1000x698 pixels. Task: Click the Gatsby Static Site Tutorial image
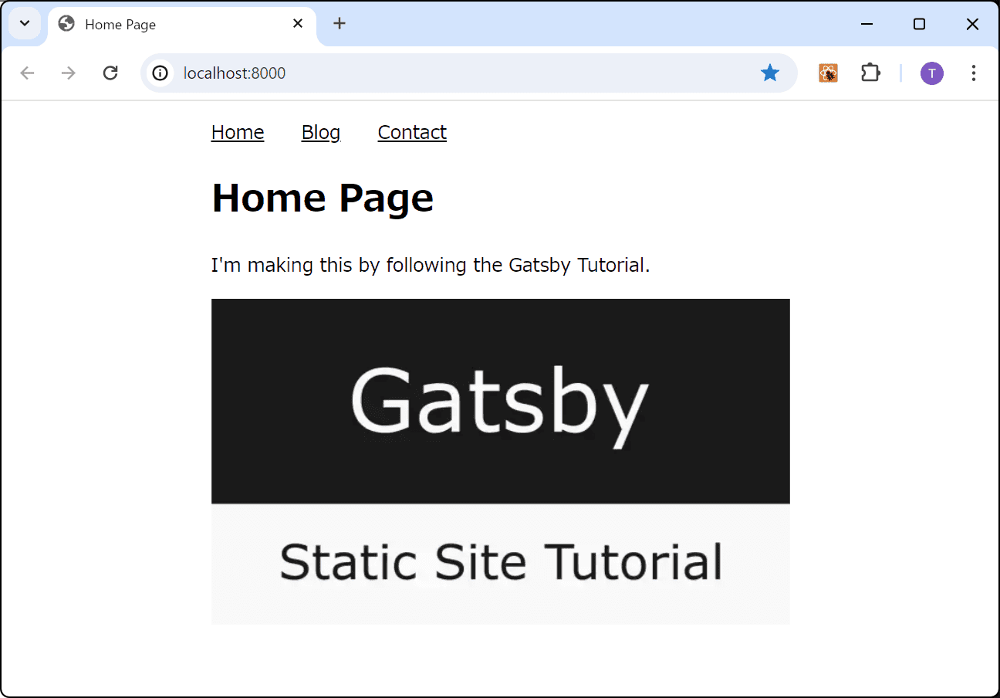500,461
